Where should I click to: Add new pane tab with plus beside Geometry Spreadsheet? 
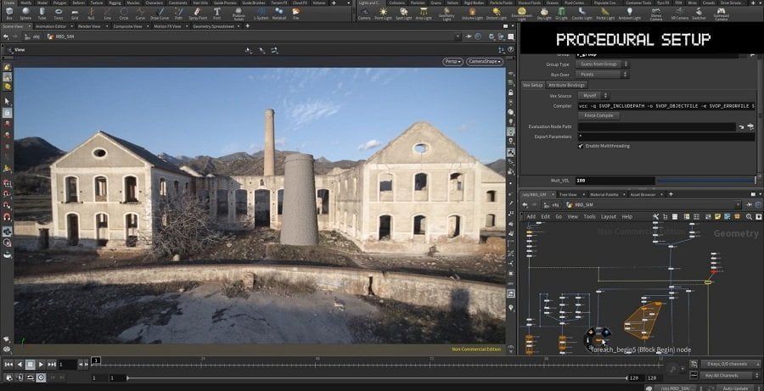pos(248,25)
